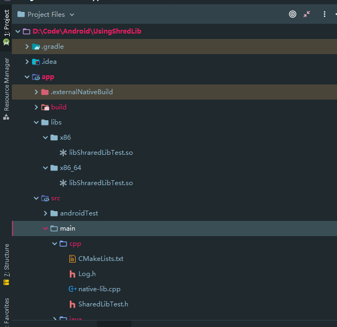Click the androidTest folder icon
The width and height of the screenshot is (337, 327).
(x=54, y=213)
